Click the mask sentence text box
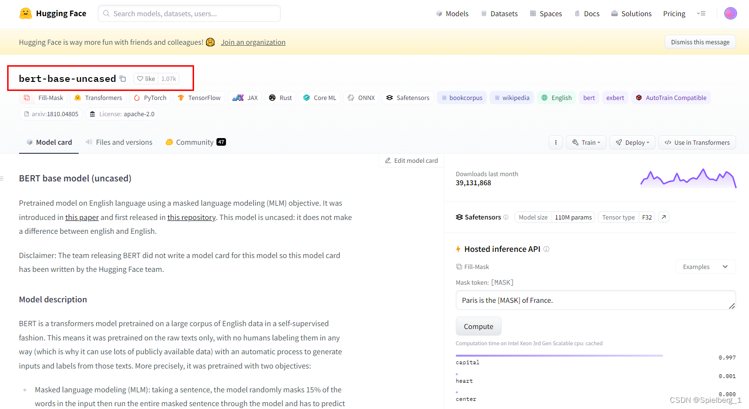 (x=595, y=300)
